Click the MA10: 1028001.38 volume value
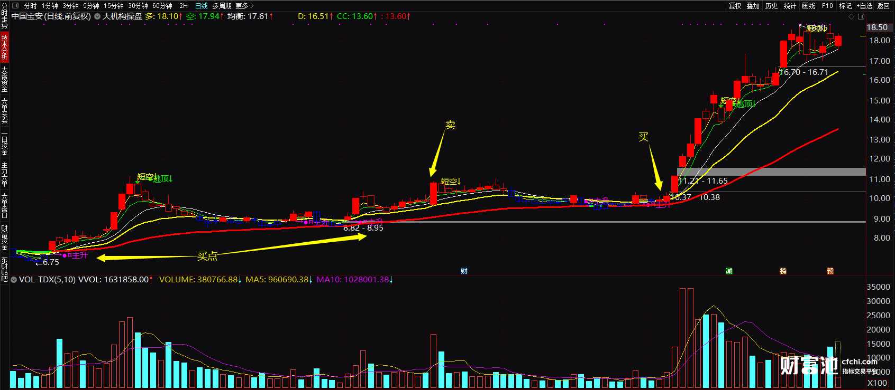This screenshot has height=390, width=895. pos(355,280)
